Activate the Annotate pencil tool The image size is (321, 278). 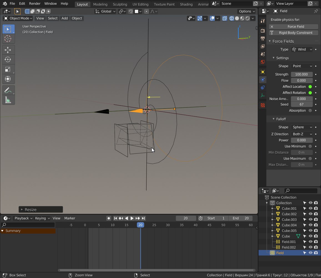pos(8,90)
